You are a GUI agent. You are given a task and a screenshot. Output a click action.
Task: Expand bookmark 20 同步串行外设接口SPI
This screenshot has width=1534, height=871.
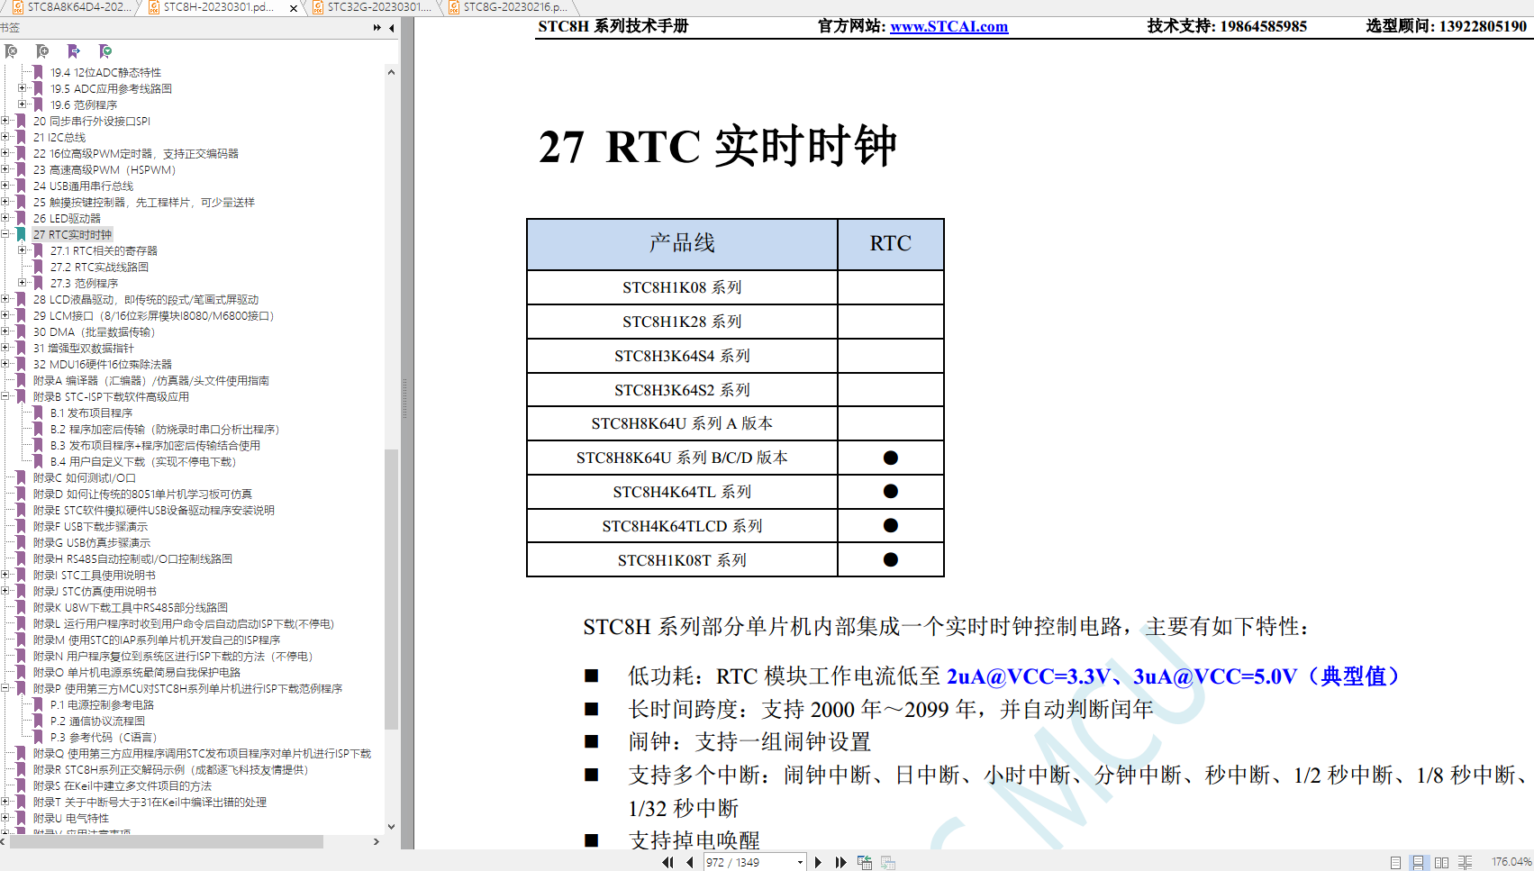pos(5,121)
